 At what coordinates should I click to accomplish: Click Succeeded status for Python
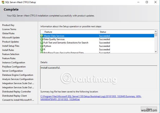105,46
